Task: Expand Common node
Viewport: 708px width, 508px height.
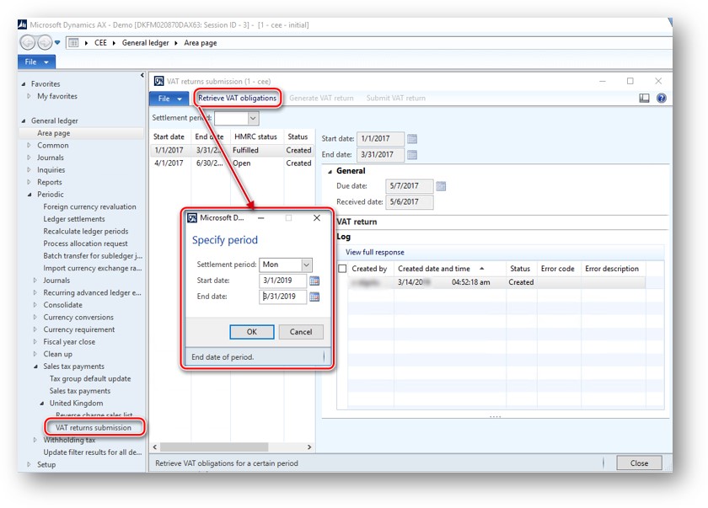Action: [x=29, y=145]
